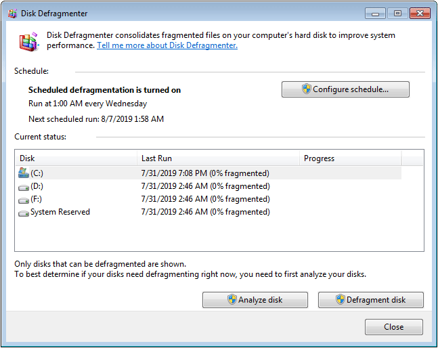
Task: Start defragmenting with Defragment disk button
Action: [370, 300]
